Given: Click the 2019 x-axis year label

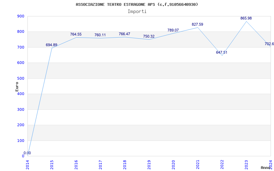Looking at the screenshot, I should click(149, 164).
